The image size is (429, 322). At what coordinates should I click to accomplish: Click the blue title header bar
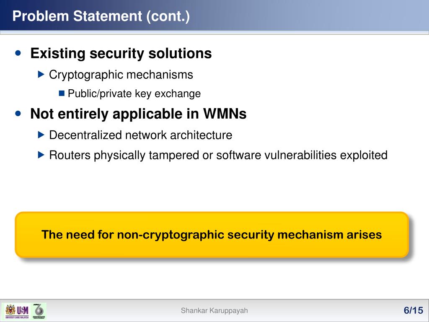[x=214, y=15]
